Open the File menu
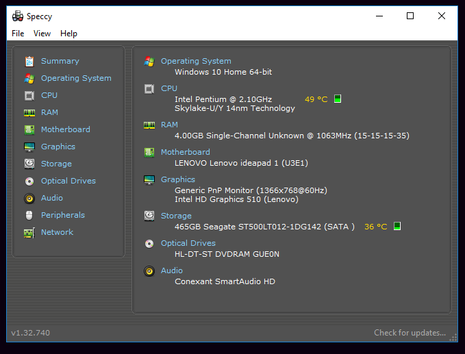This screenshot has height=354, width=465. (18, 34)
